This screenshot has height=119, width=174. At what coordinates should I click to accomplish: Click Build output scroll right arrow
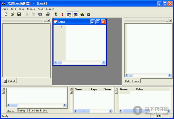[x=65, y=105]
